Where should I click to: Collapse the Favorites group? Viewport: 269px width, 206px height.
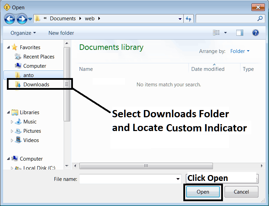(9, 47)
